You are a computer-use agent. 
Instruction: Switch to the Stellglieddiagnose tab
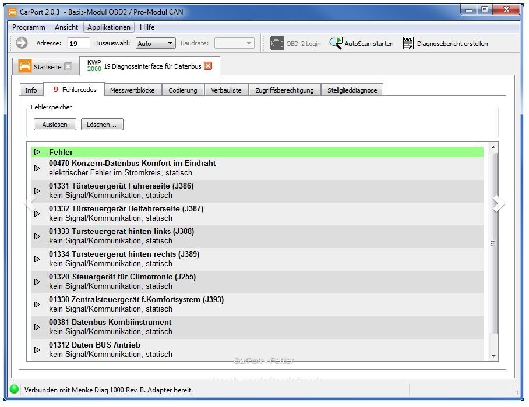point(352,90)
